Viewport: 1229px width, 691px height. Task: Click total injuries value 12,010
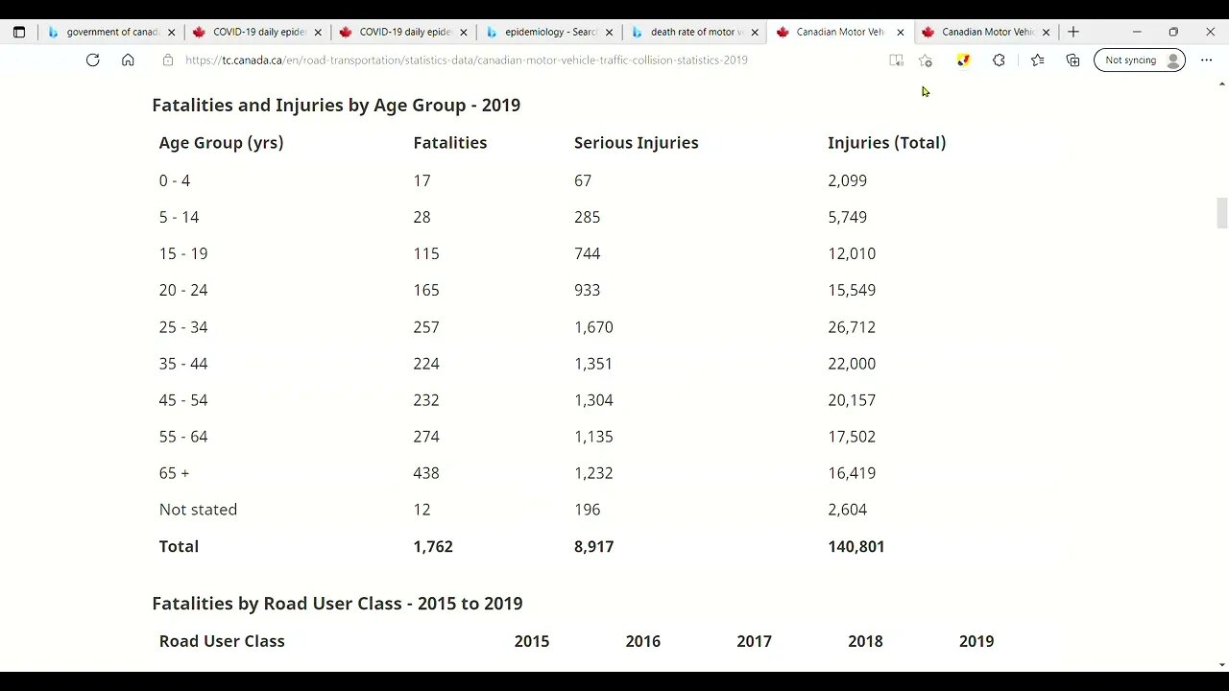point(852,253)
